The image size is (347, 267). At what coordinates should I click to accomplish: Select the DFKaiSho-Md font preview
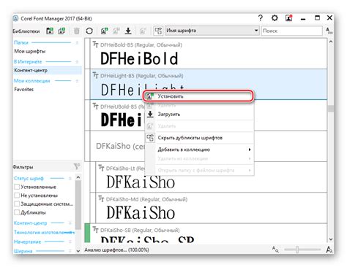click(x=141, y=212)
